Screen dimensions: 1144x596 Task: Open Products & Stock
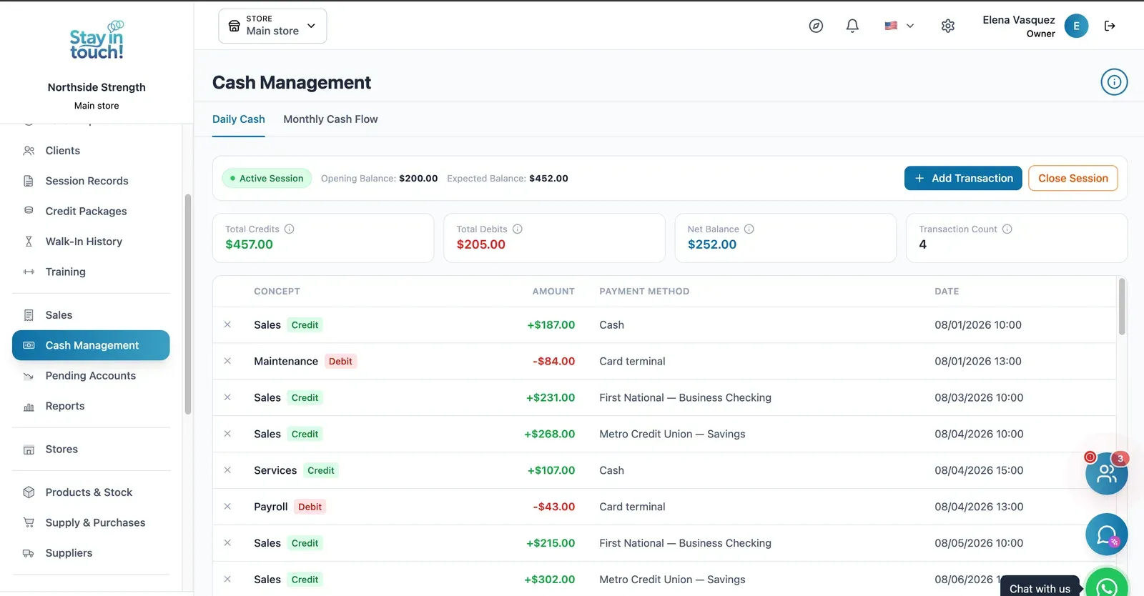click(91, 492)
